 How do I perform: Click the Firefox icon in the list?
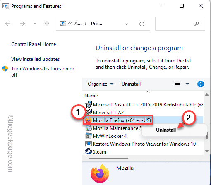(x=89, y=120)
